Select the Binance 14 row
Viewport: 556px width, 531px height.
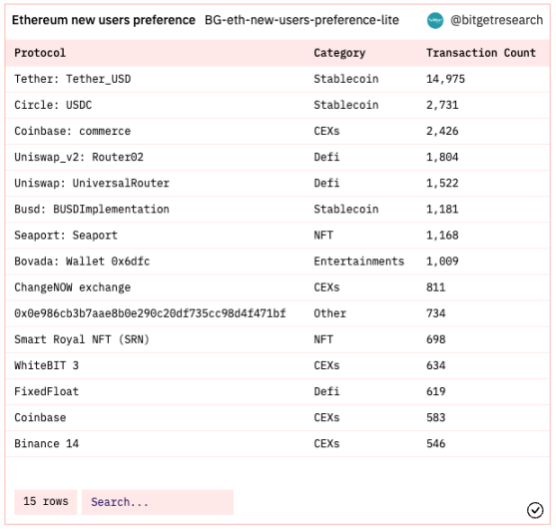click(x=278, y=444)
